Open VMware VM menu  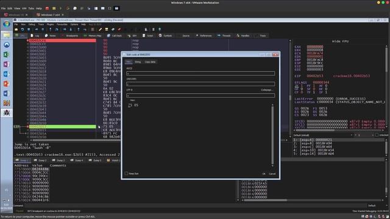[x=24, y=8]
